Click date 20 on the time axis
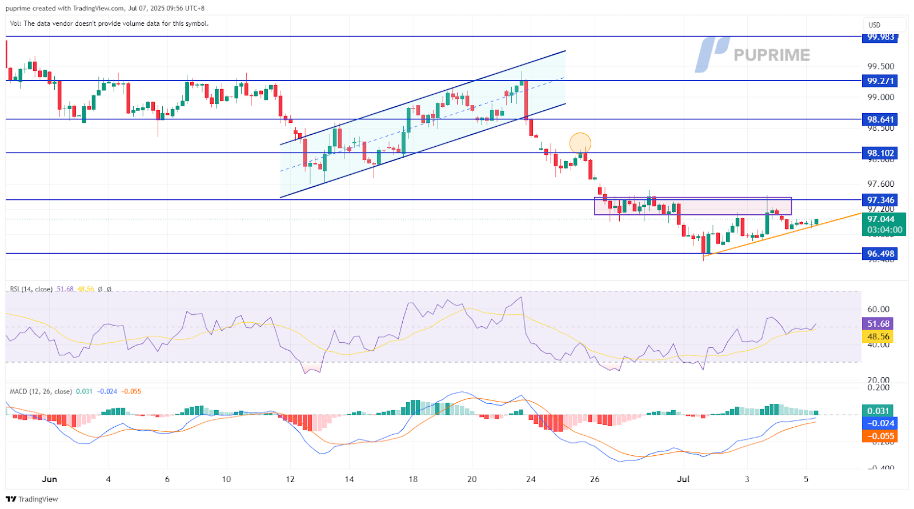914x509 pixels. pyautogui.click(x=472, y=479)
